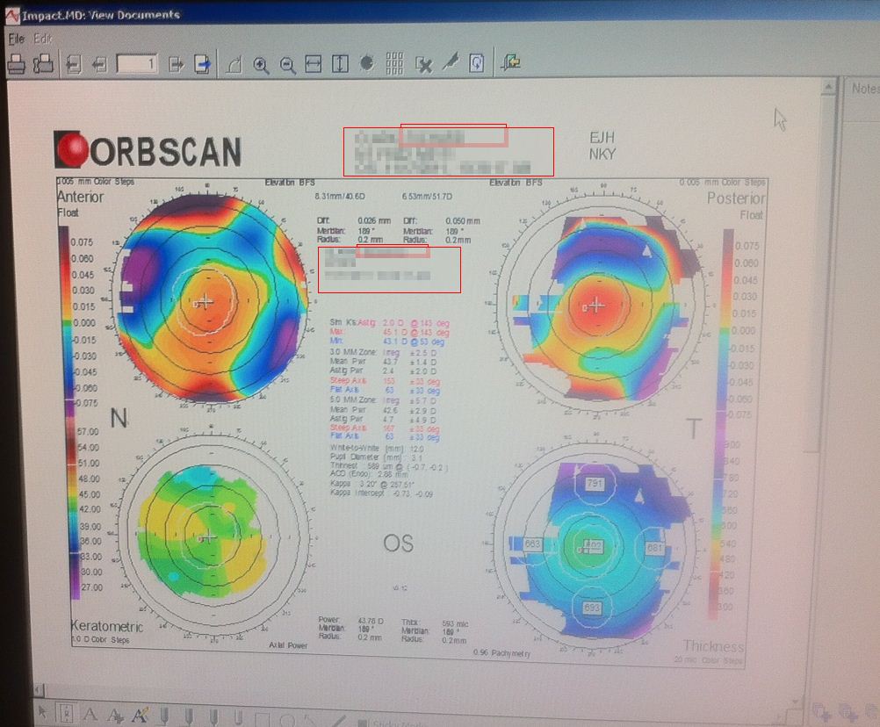Click the Notes panel header
The height and width of the screenshot is (727, 880).
coord(863,88)
